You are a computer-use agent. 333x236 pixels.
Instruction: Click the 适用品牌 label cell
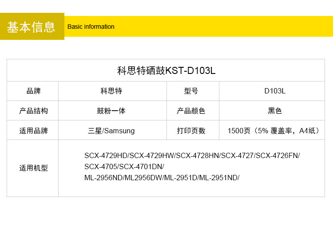coord(33,131)
